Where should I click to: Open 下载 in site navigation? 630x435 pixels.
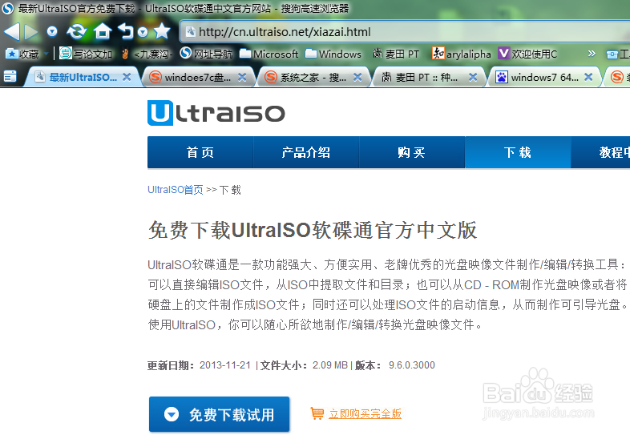[x=518, y=152]
